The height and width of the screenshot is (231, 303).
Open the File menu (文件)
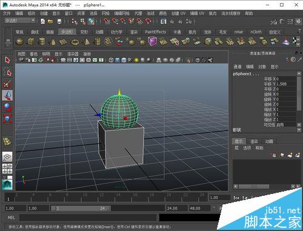pyautogui.click(x=7, y=13)
